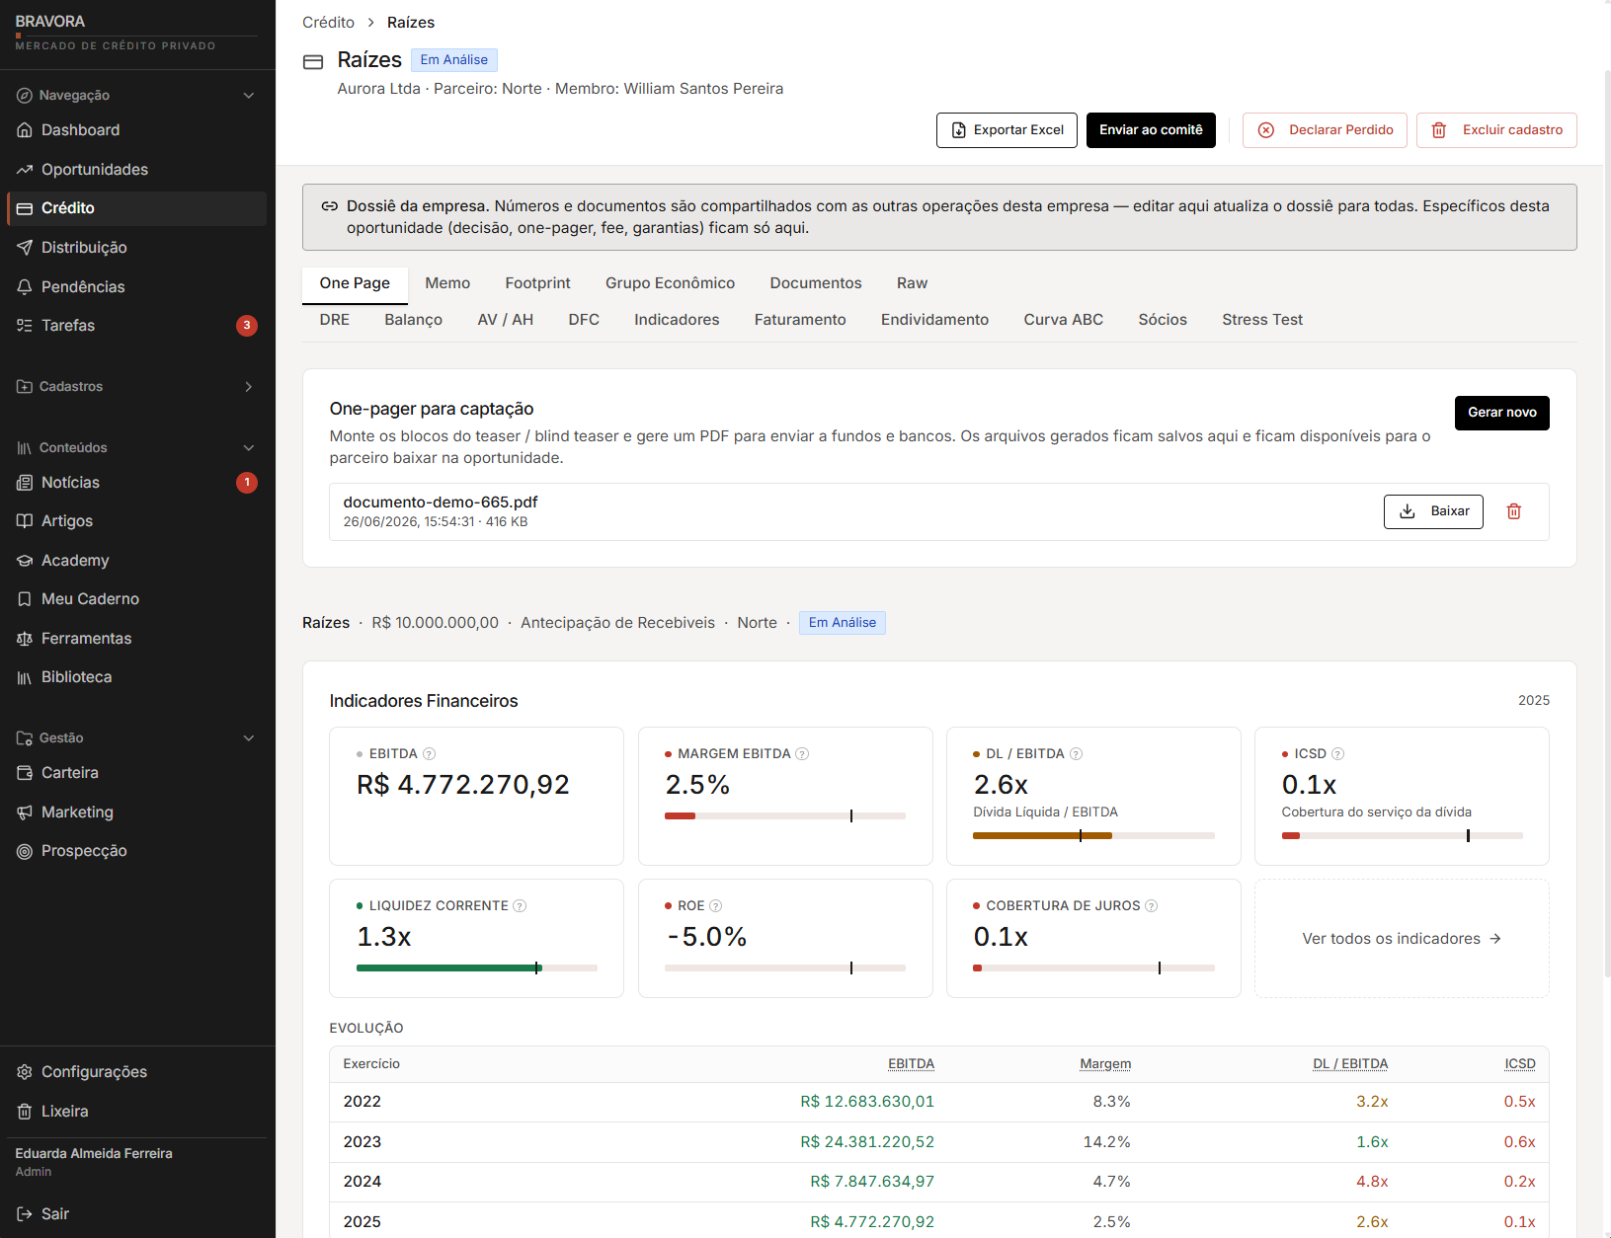Collapse the Navegação section chevron
Screen dimensions: 1611x1238
(x=249, y=96)
